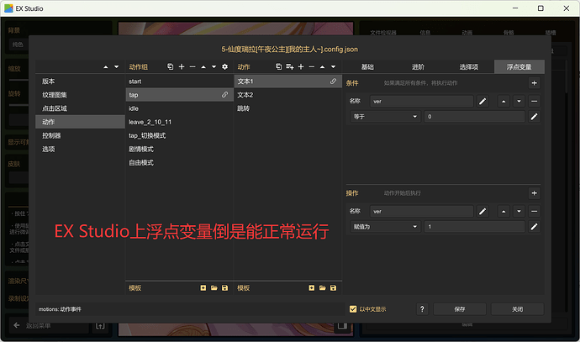Toggle the 以中文显示 checkbox
This screenshot has width=580, height=342.
(353, 309)
